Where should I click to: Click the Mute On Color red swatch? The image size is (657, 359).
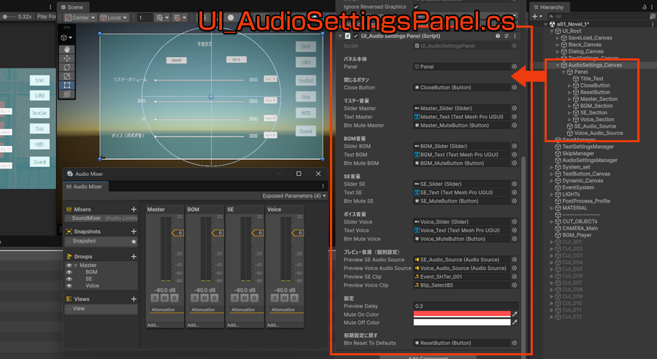[x=461, y=314]
